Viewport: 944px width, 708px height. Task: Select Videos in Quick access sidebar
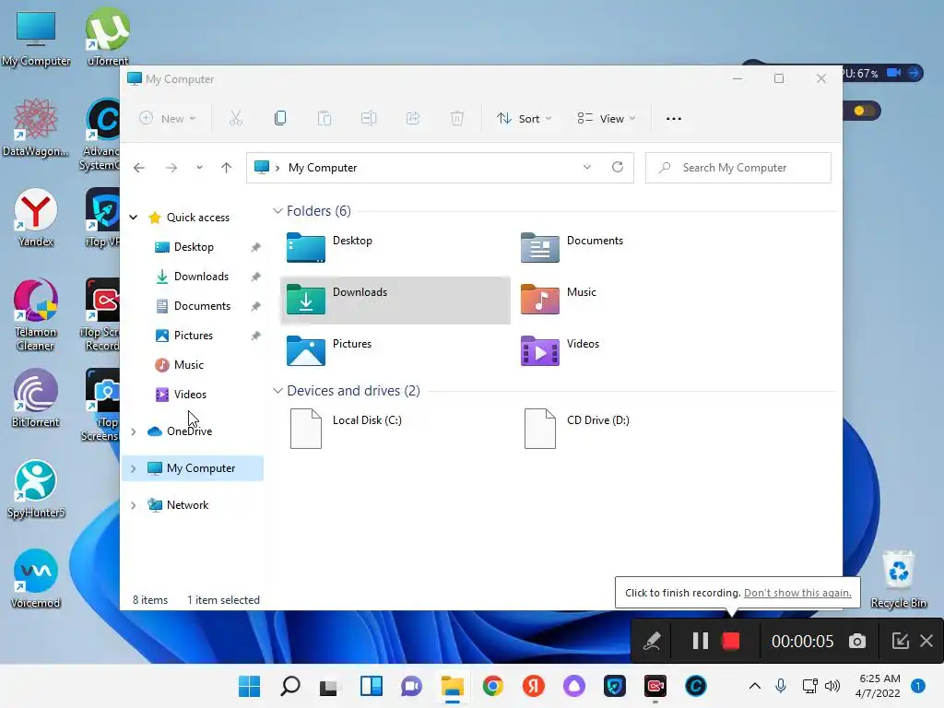pos(190,395)
